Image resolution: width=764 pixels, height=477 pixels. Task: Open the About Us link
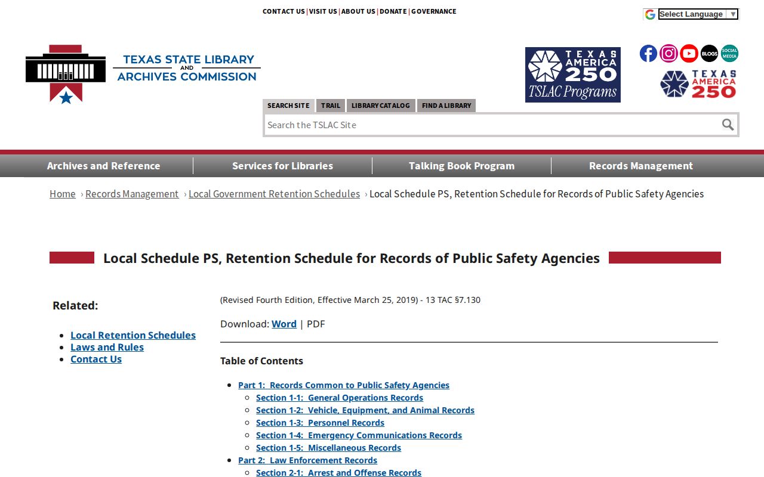358,11
